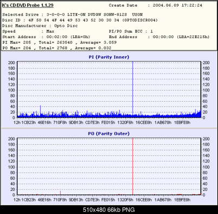Click the CD7E3h label under PI chart

pyautogui.click(x=92, y=123)
